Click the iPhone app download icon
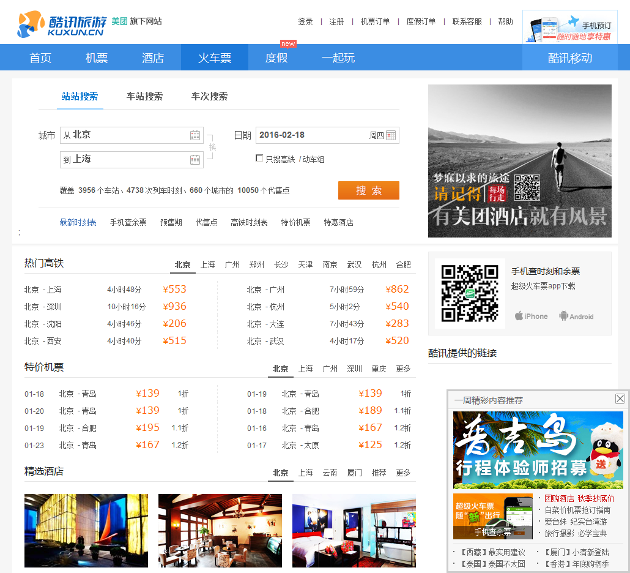Image resolution: width=630 pixels, height=573 pixels. pyautogui.click(x=531, y=316)
